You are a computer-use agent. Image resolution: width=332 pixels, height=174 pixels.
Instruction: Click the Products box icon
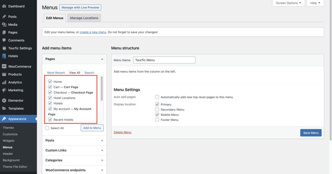pos(4,74)
